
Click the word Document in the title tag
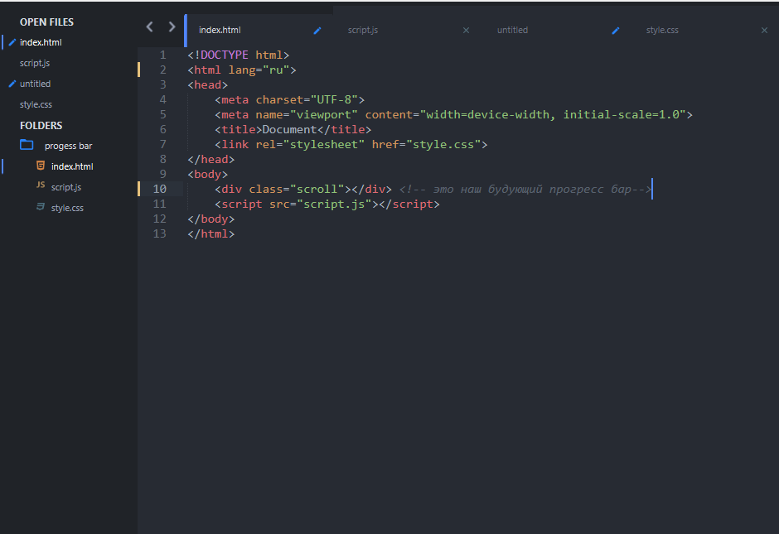(289, 129)
